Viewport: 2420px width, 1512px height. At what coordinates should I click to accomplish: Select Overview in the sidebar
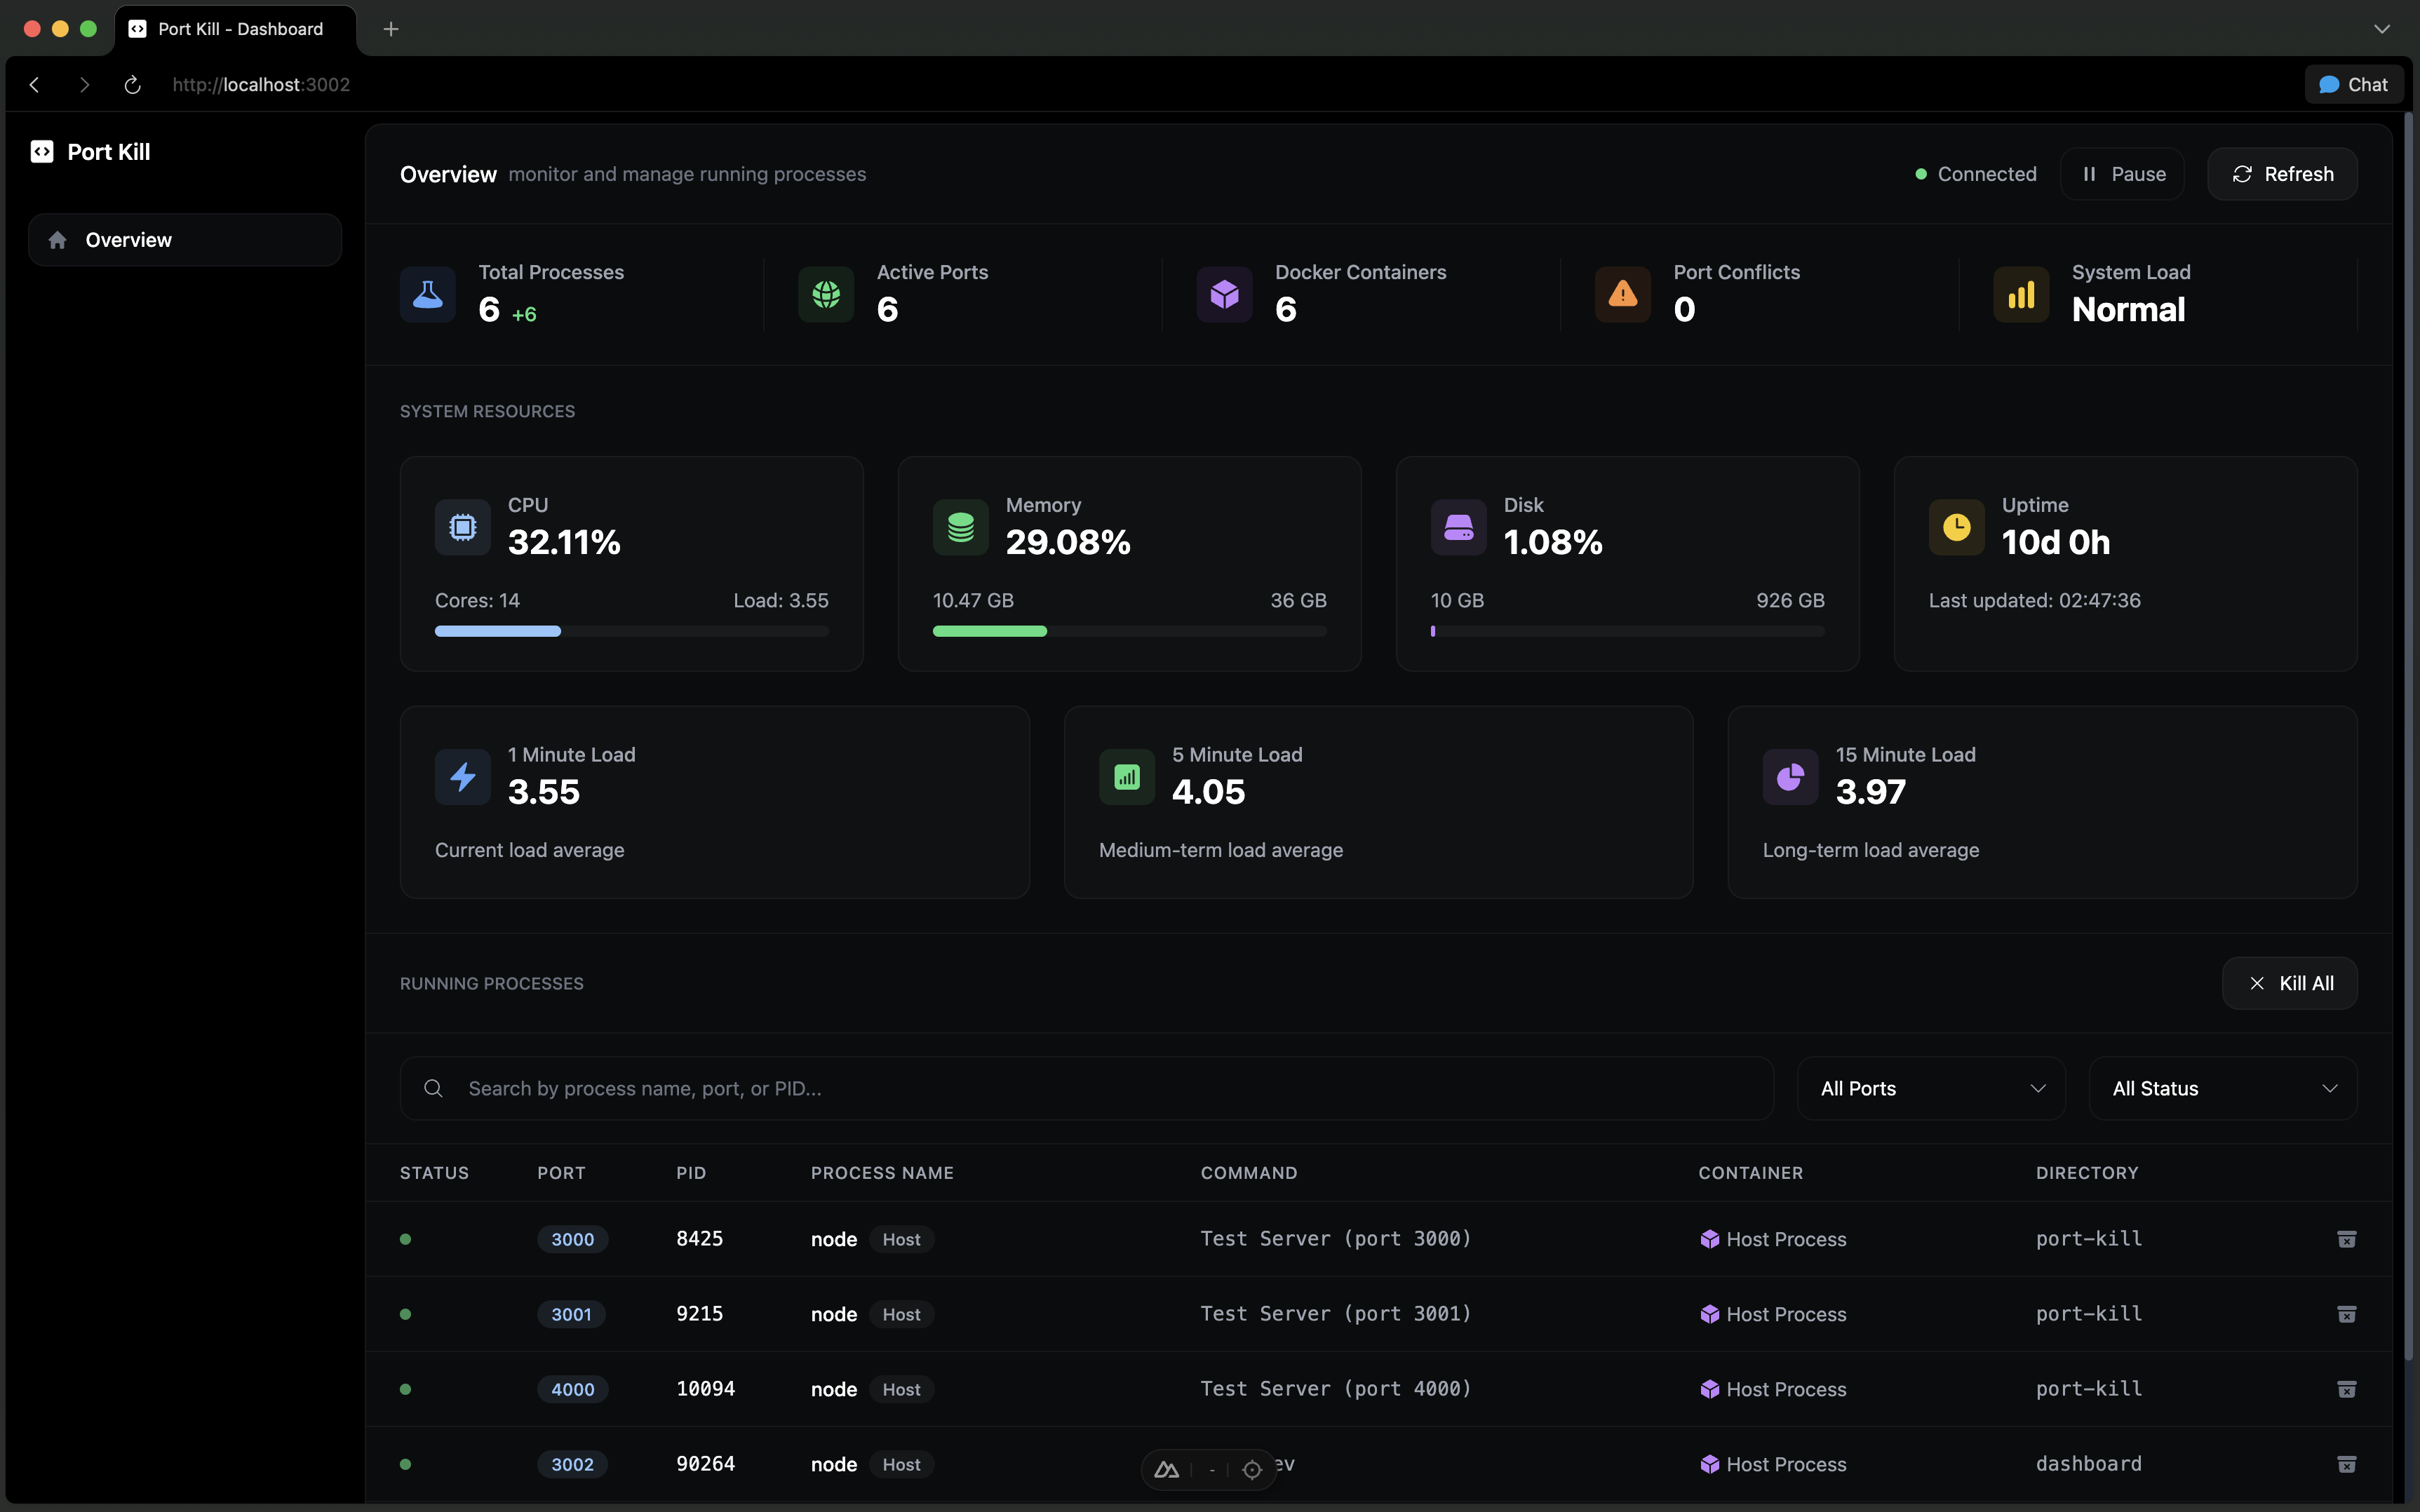[185, 240]
